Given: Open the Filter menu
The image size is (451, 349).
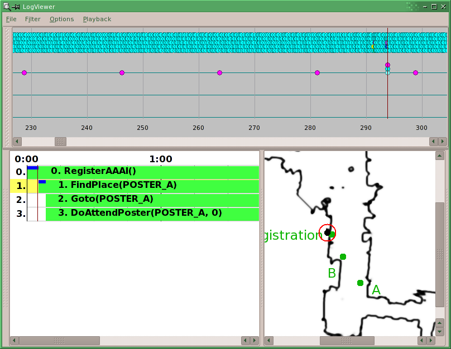Looking at the screenshot, I should pyautogui.click(x=32, y=20).
